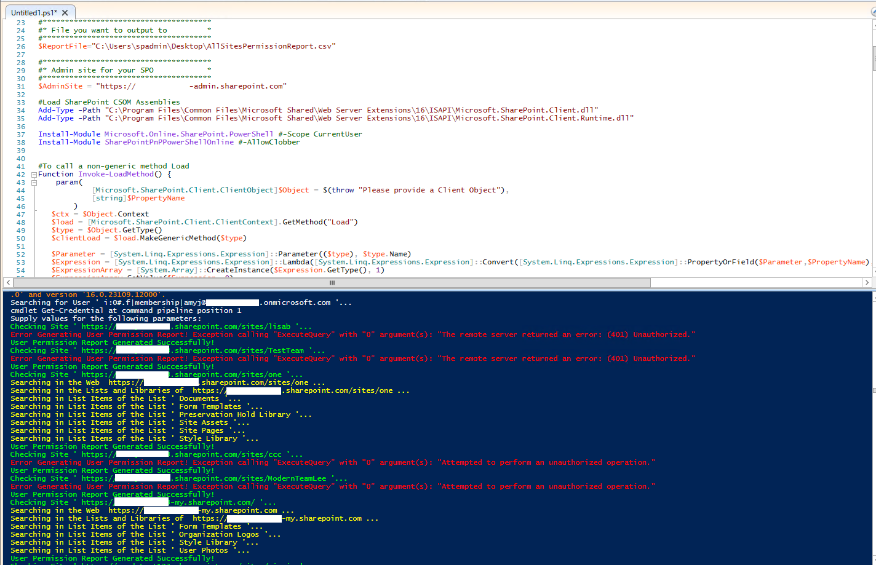Screen dimensions: 876x565
Task: Click the $ReportFile variable on line 26
Action: (x=63, y=47)
